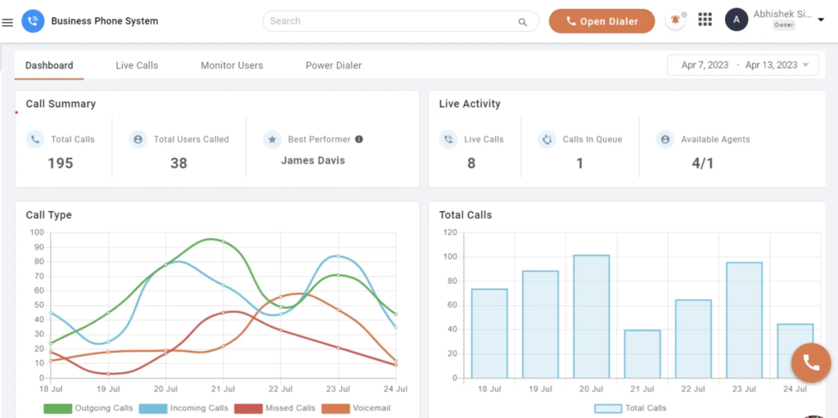
Task: Click the Call Summary heading
Action: coord(61,104)
